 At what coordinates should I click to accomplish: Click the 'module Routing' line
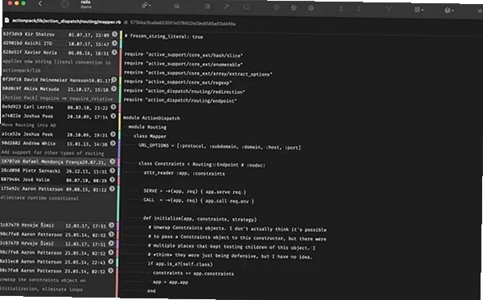click(147, 127)
